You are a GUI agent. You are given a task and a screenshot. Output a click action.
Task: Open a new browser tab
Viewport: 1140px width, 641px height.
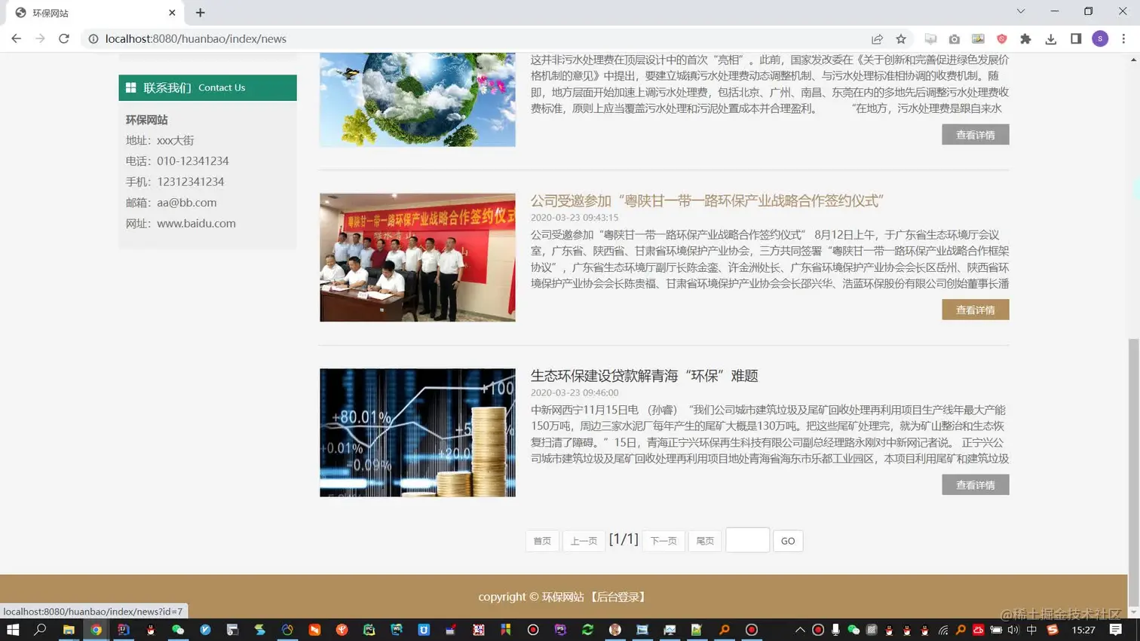(x=200, y=13)
